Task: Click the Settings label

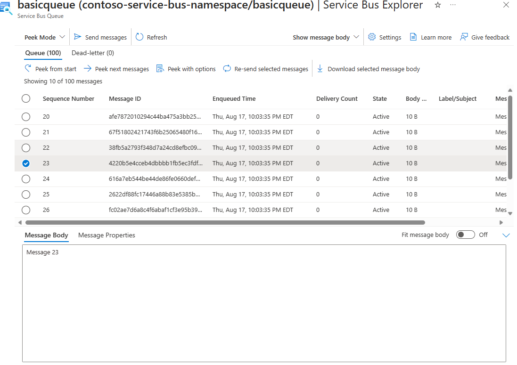Action: [x=390, y=38]
